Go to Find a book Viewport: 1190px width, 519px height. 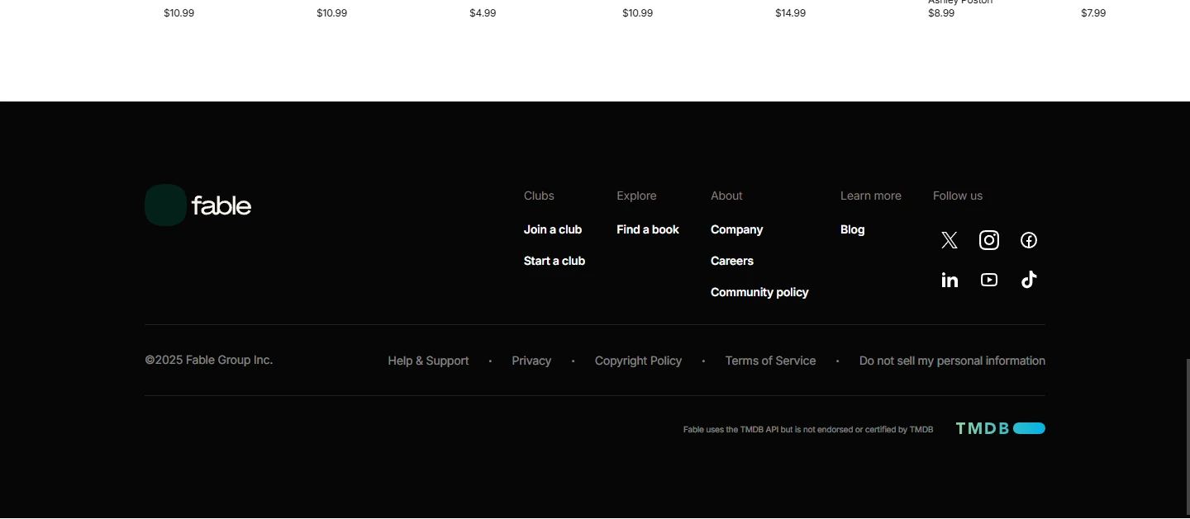point(648,229)
